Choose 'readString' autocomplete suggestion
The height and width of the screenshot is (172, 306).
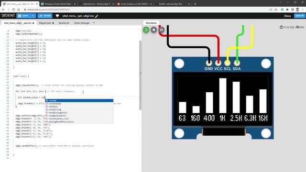click(79, 109)
